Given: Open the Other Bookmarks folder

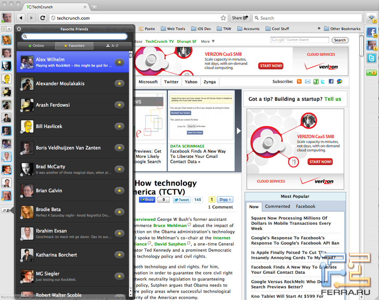Looking at the screenshot, I should click(x=342, y=29).
